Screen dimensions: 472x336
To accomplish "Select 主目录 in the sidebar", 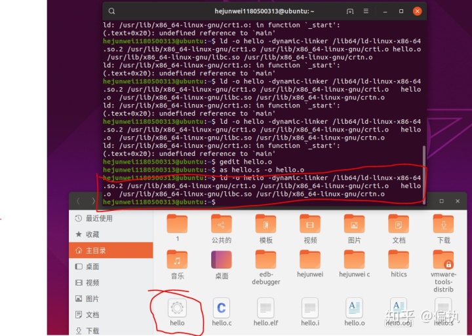I will click(111, 250).
